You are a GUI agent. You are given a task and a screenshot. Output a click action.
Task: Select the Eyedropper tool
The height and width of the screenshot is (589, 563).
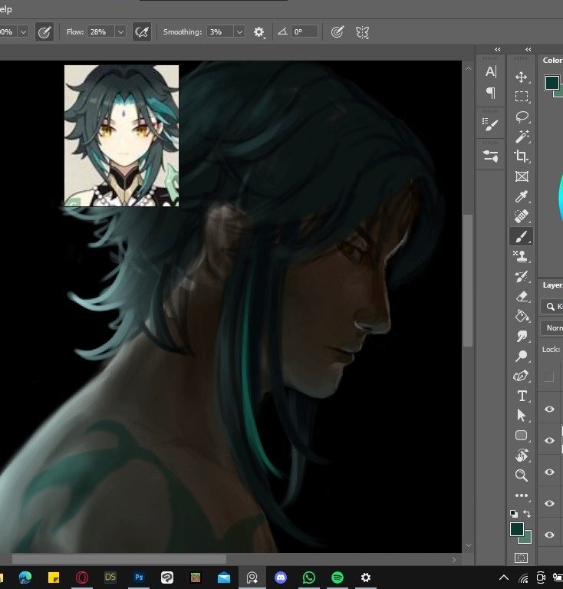tap(522, 196)
